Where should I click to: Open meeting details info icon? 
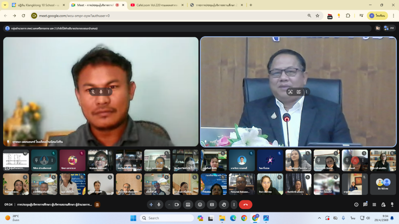click(x=356, y=205)
